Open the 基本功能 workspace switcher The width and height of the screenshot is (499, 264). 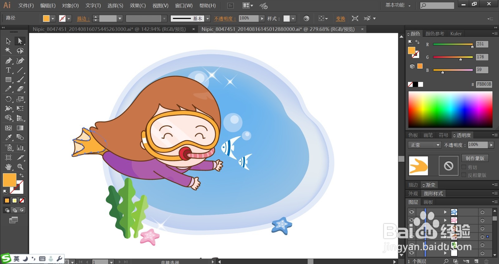pos(398,5)
